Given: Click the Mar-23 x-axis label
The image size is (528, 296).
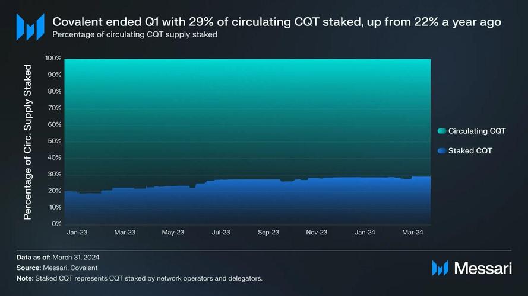Looking at the screenshot, I should tap(125, 232).
